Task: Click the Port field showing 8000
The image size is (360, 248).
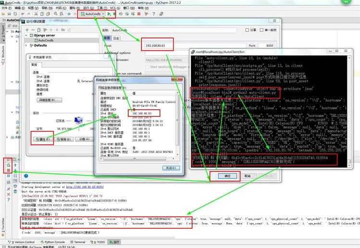Action: [x=267, y=46]
